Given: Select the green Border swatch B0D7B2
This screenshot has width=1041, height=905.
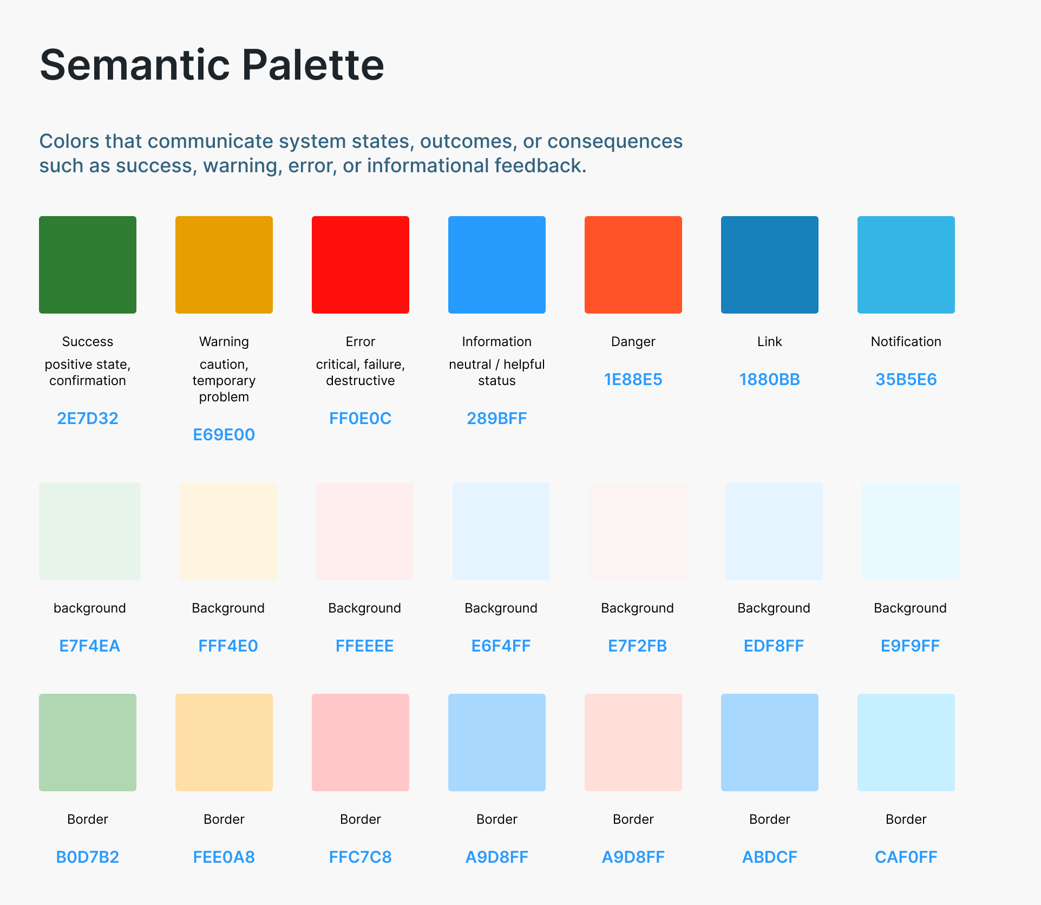Looking at the screenshot, I should 88,743.
